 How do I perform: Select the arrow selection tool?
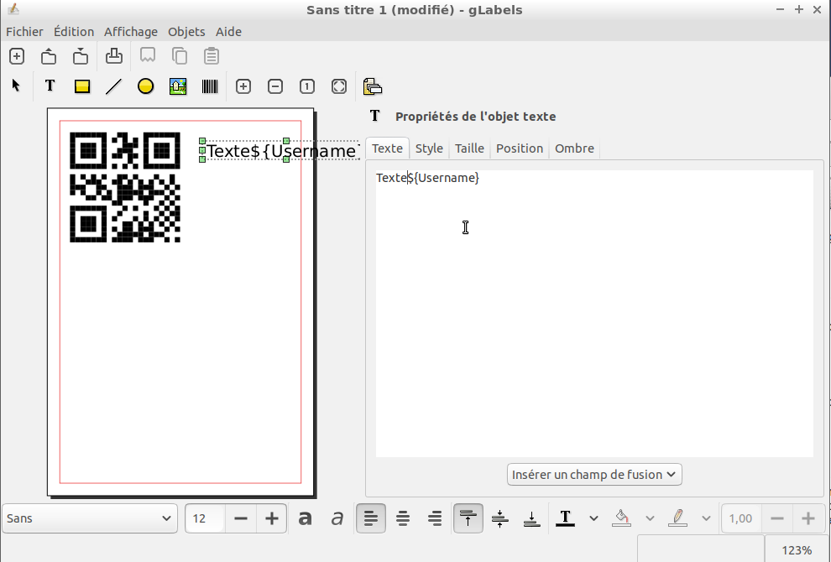click(16, 86)
